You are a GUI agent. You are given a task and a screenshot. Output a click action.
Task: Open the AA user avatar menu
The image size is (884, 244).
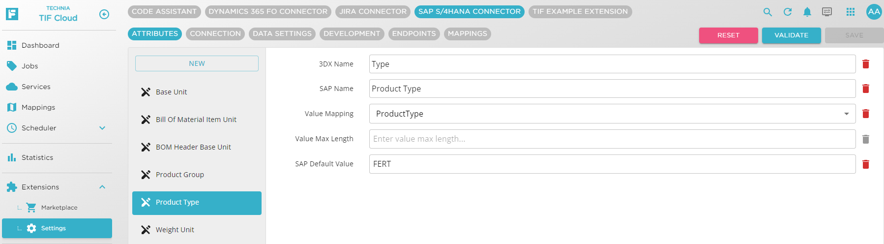coord(874,12)
